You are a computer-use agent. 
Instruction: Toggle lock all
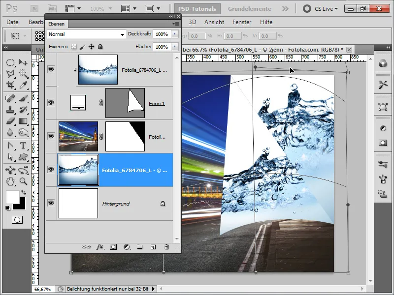click(100, 47)
